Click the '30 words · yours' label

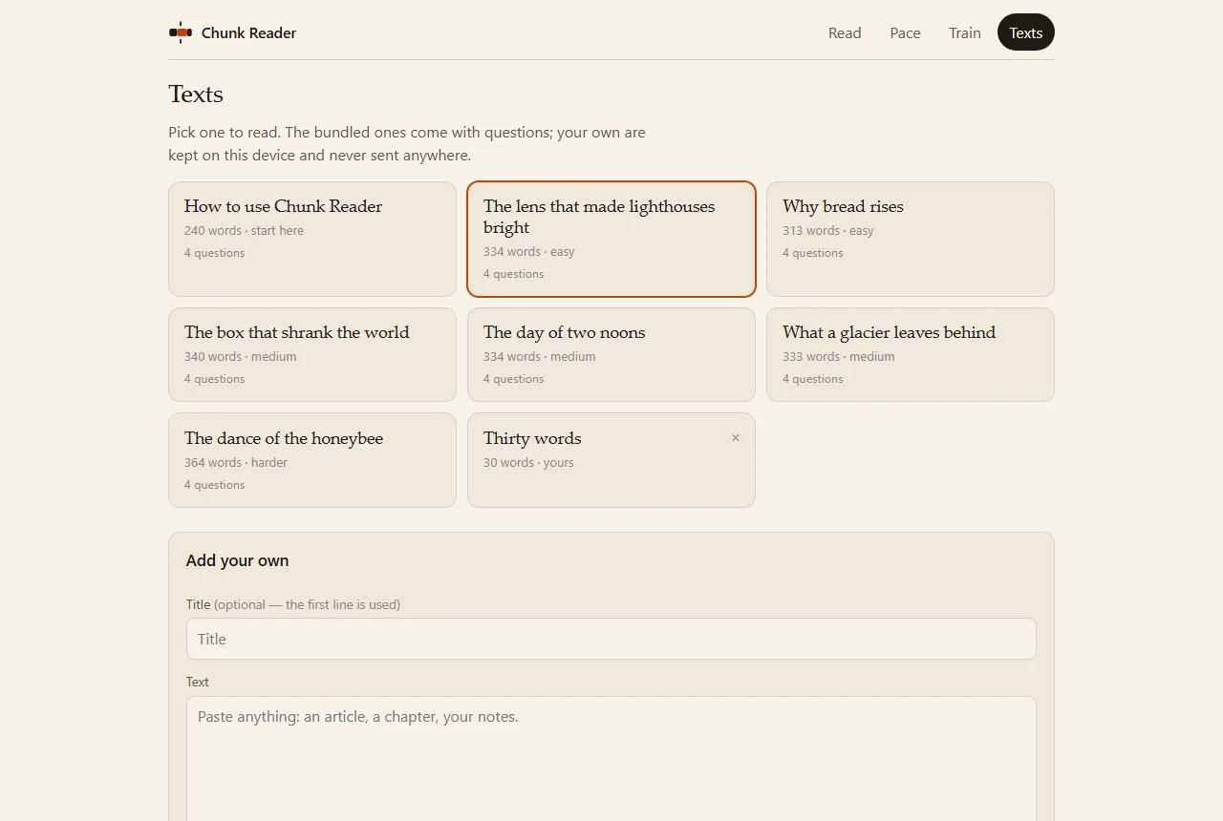click(x=528, y=463)
